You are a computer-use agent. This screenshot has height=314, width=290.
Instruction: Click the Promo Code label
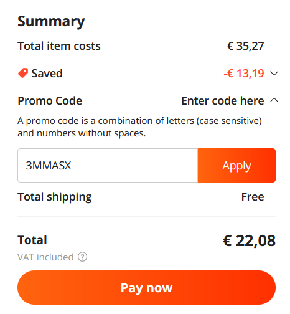50,101
